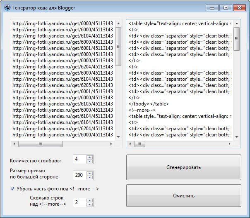Click the URL line containing get/6205
The height and width of the screenshot is (218, 250).
pos(62,85)
